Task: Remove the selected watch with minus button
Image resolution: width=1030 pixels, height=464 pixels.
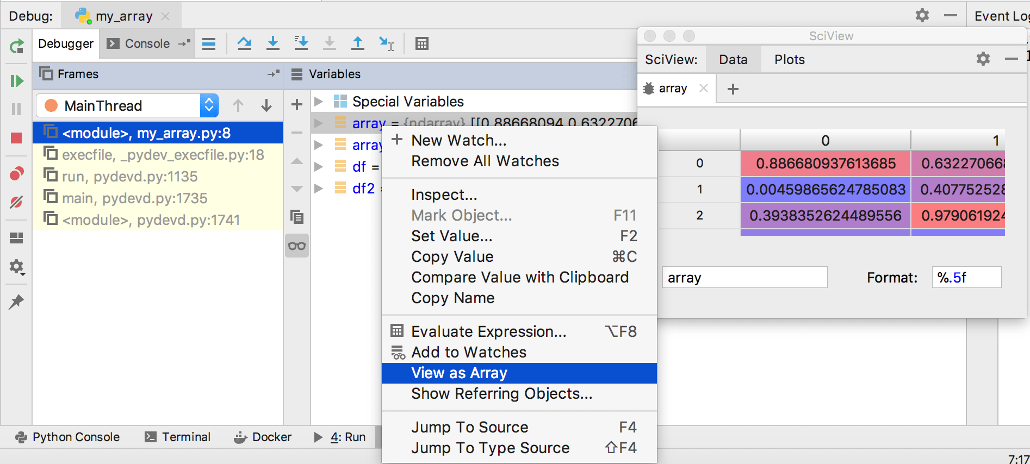Action: point(297,133)
